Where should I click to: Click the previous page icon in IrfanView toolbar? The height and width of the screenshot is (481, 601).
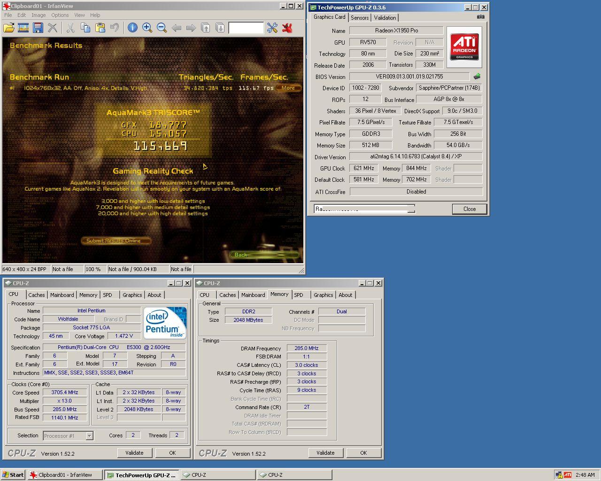pyautogui.click(x=206, y=28)
